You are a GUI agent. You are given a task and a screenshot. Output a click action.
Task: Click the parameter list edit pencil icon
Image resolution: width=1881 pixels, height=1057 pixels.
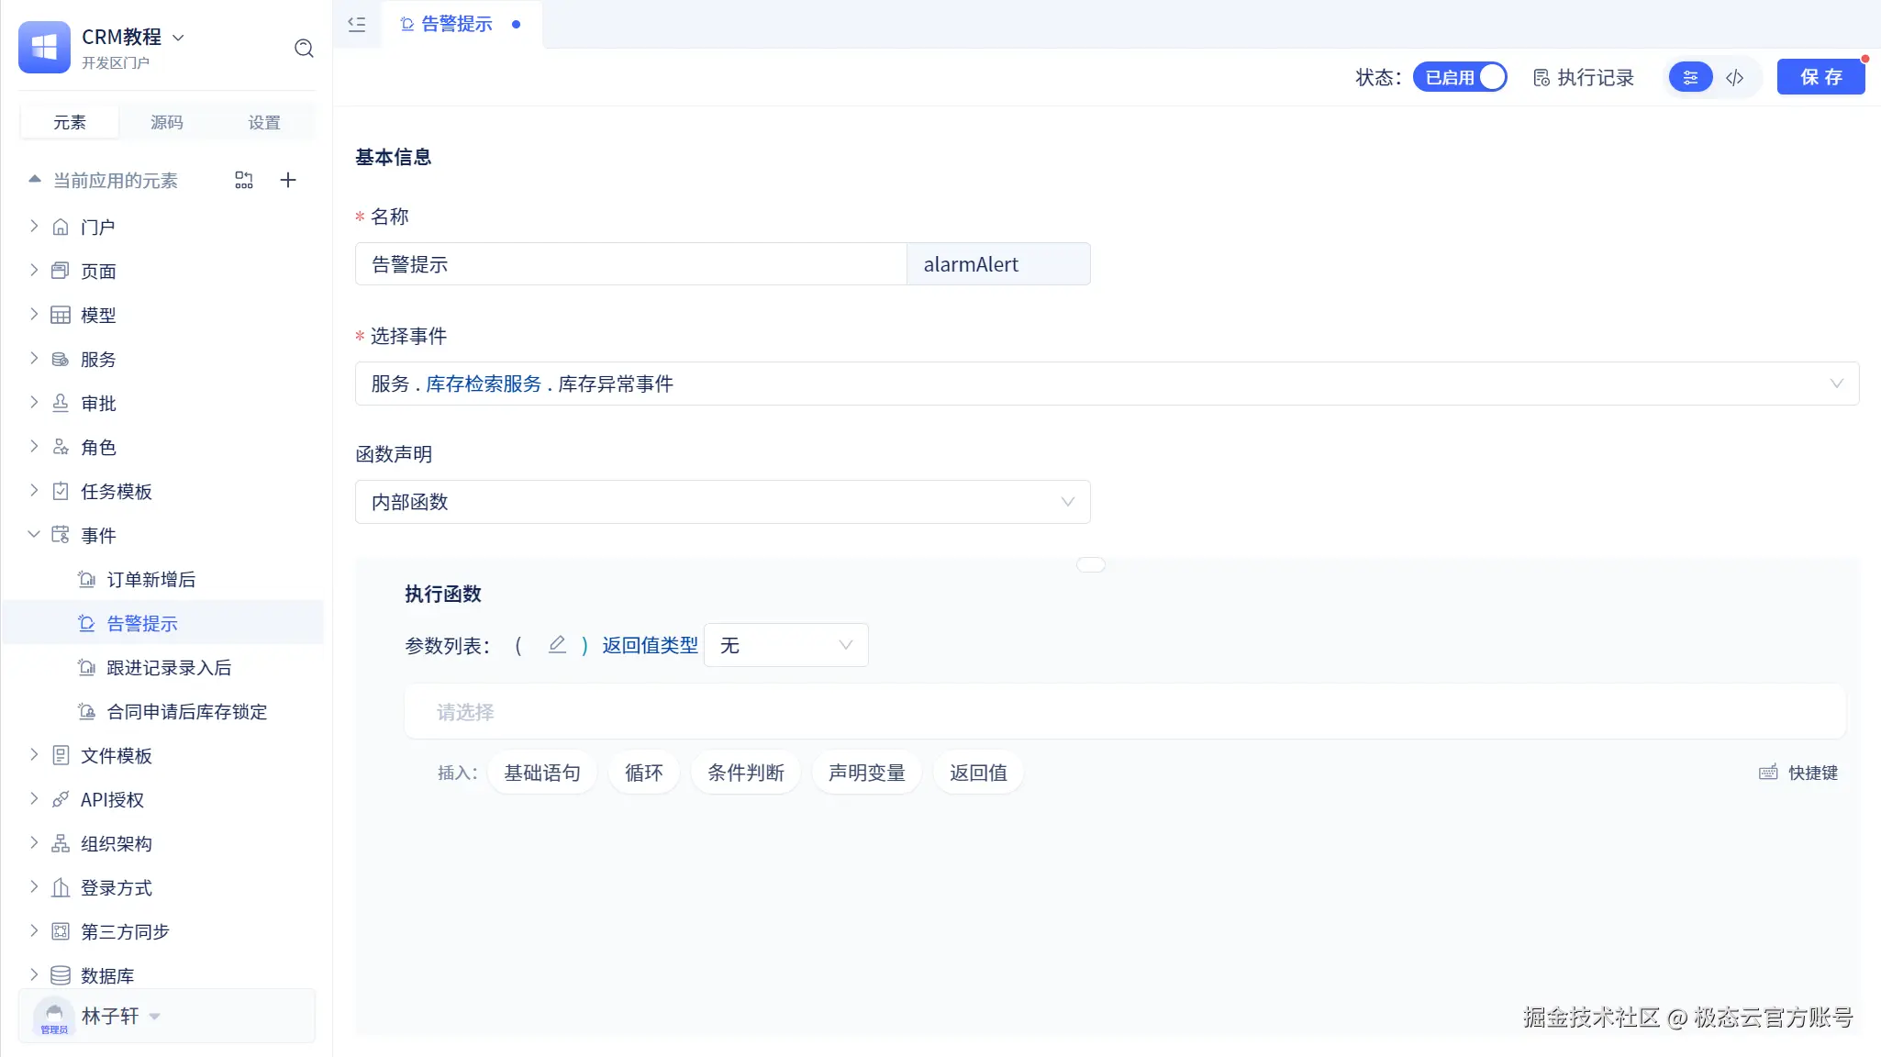point(557,645)
